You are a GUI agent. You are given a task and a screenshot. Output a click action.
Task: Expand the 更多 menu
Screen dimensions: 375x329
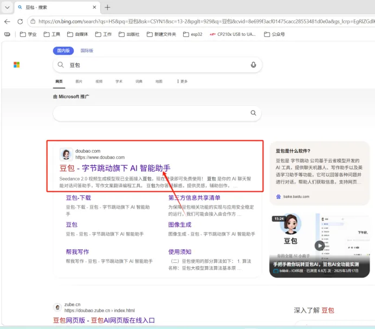tap(182, 82)
